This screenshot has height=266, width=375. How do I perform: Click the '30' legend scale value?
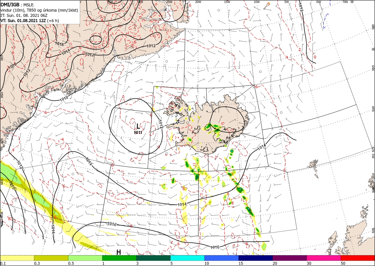[x=309, y=263]
